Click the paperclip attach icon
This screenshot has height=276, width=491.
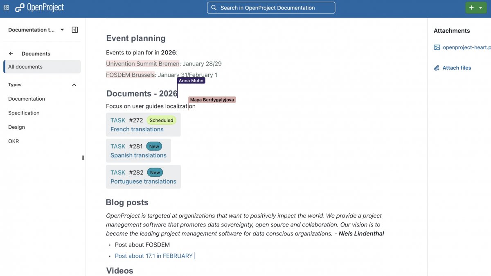[437, 68]
